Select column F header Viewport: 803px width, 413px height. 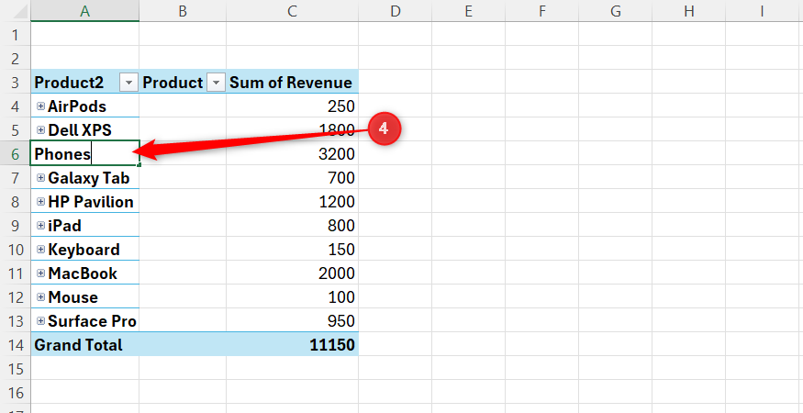pyautogui.click(x=541, y=11)
